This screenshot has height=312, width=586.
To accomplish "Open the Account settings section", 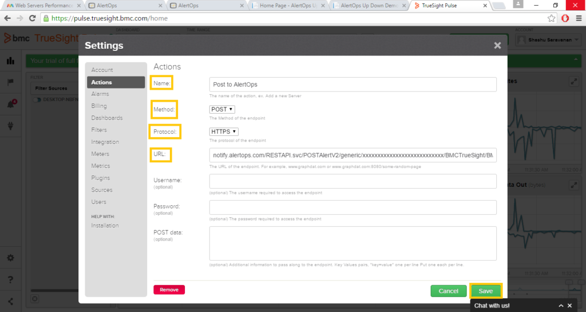I will click(x=102, y=70).
